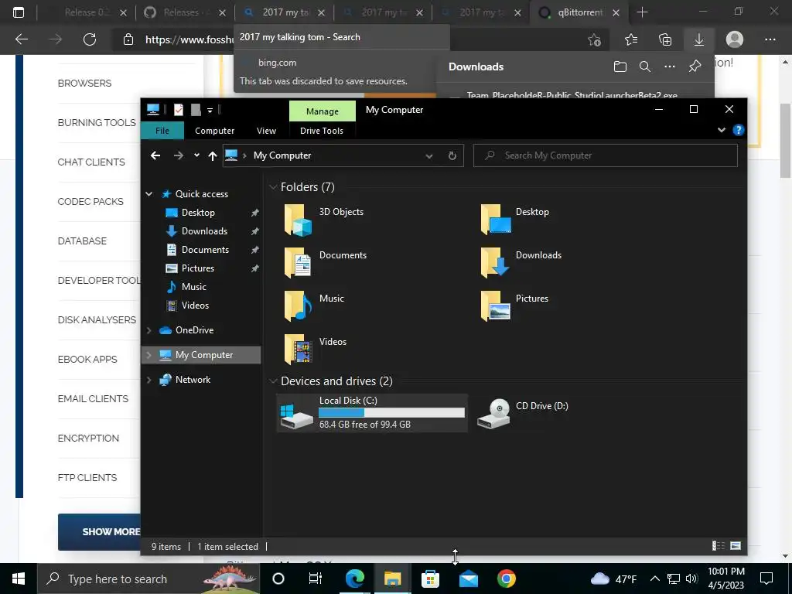The image size is (792, 594).
Task: Select Downloads in Quick access
Action: tap(204, 231)
